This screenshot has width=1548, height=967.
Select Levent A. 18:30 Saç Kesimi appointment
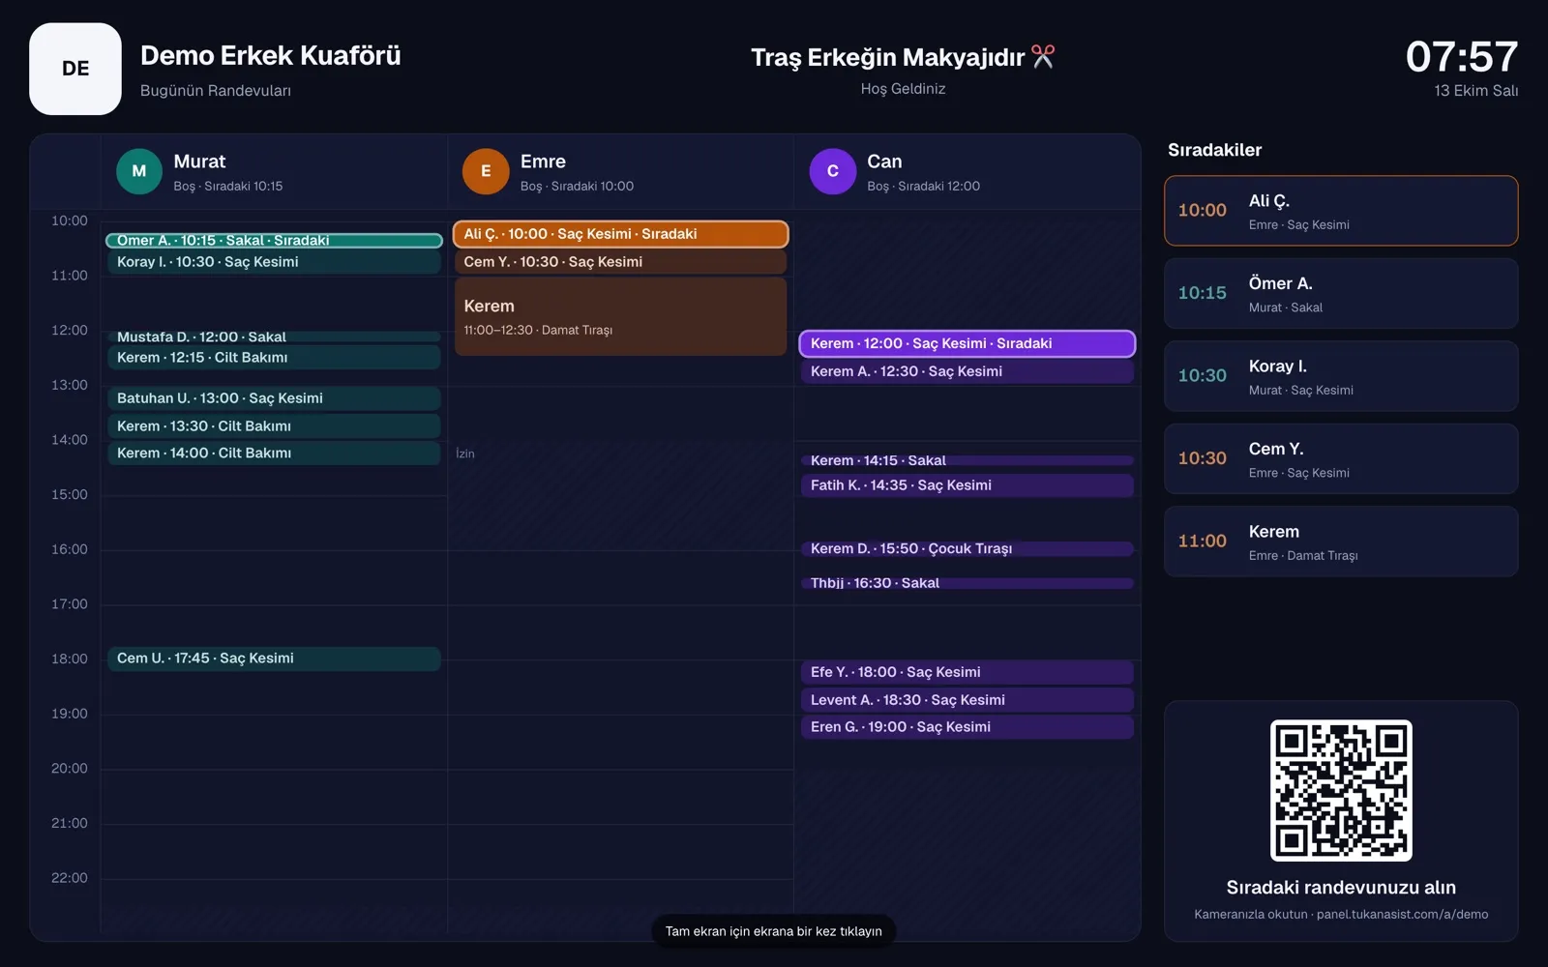tap(967, 700)
